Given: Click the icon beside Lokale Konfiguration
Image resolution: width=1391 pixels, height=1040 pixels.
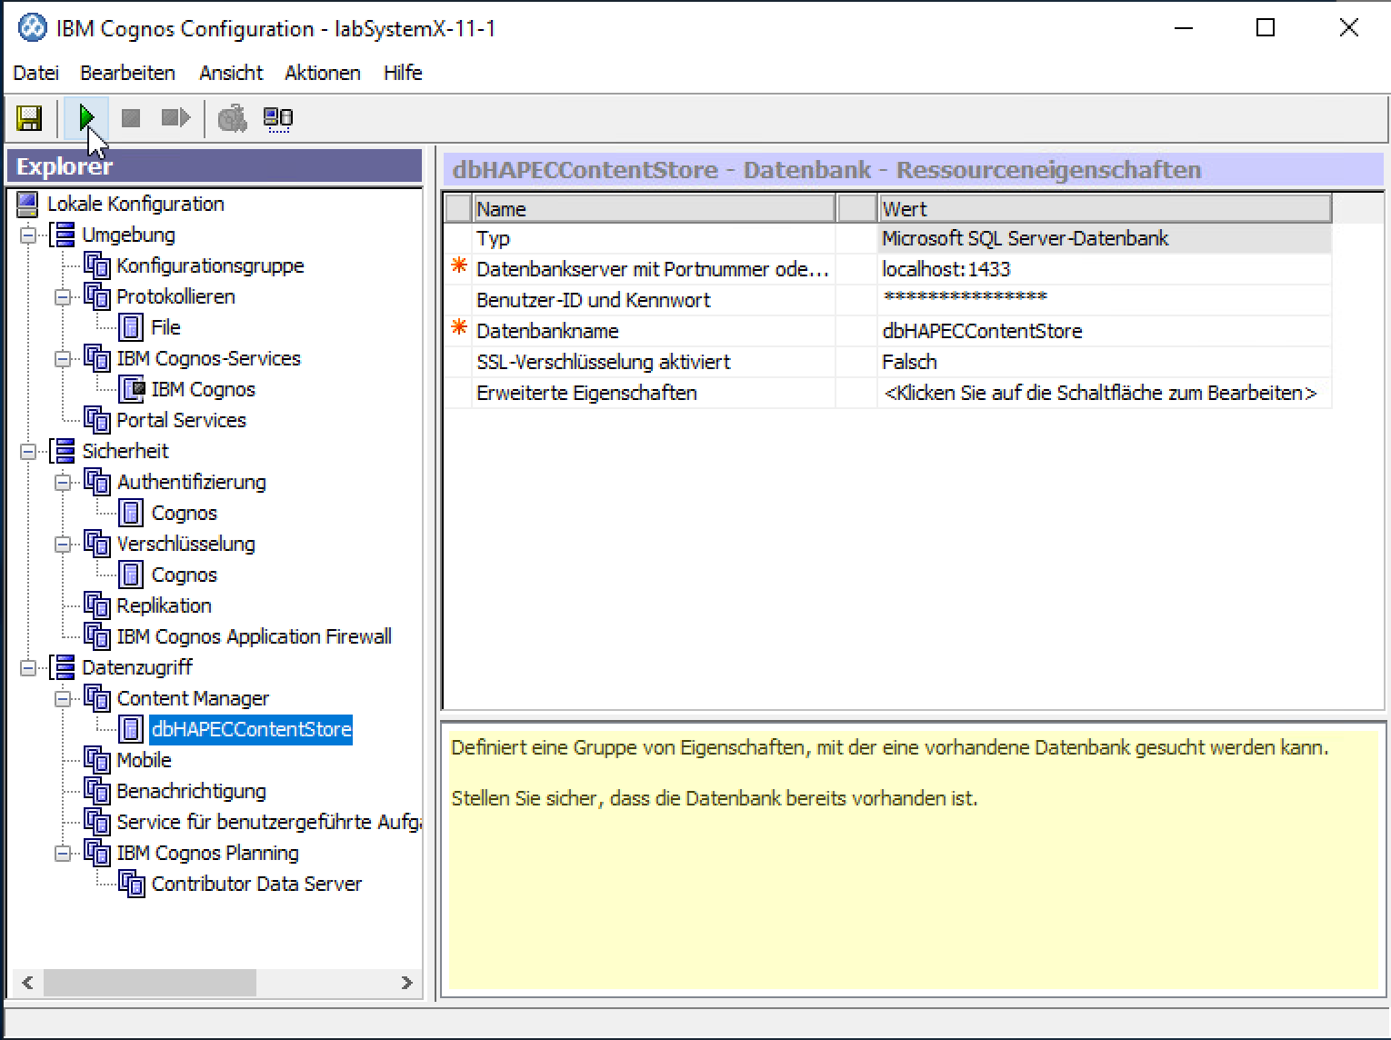Looking at the screenshot, I should tap(27, 205).
